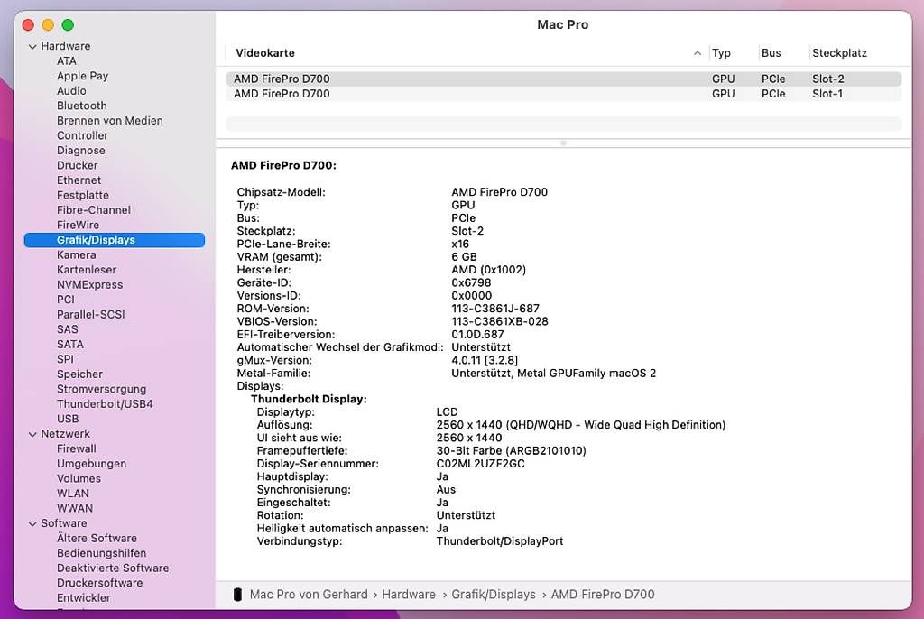Screen dimensions: 924x619
Task: Open Fibre-Channel entry
Action: (94, 210)
